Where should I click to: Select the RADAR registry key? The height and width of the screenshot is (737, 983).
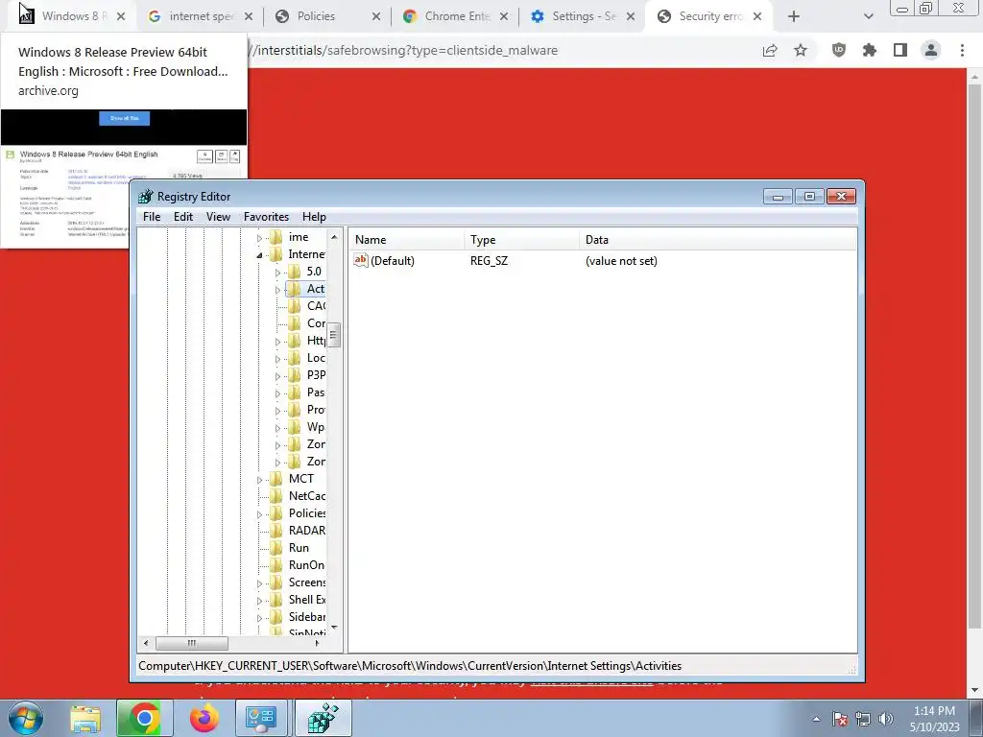click(298, 530)
